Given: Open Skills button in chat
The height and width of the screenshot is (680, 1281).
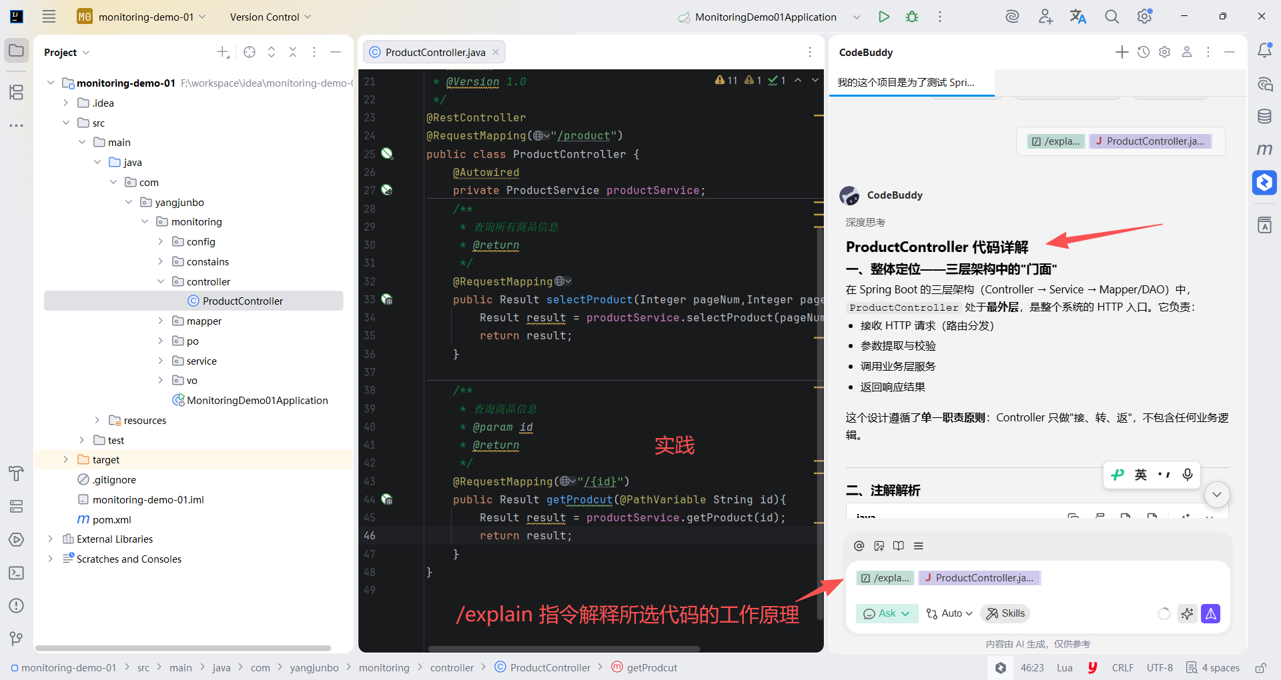Looking at the screenshot, I should (x=1005, y=613).
